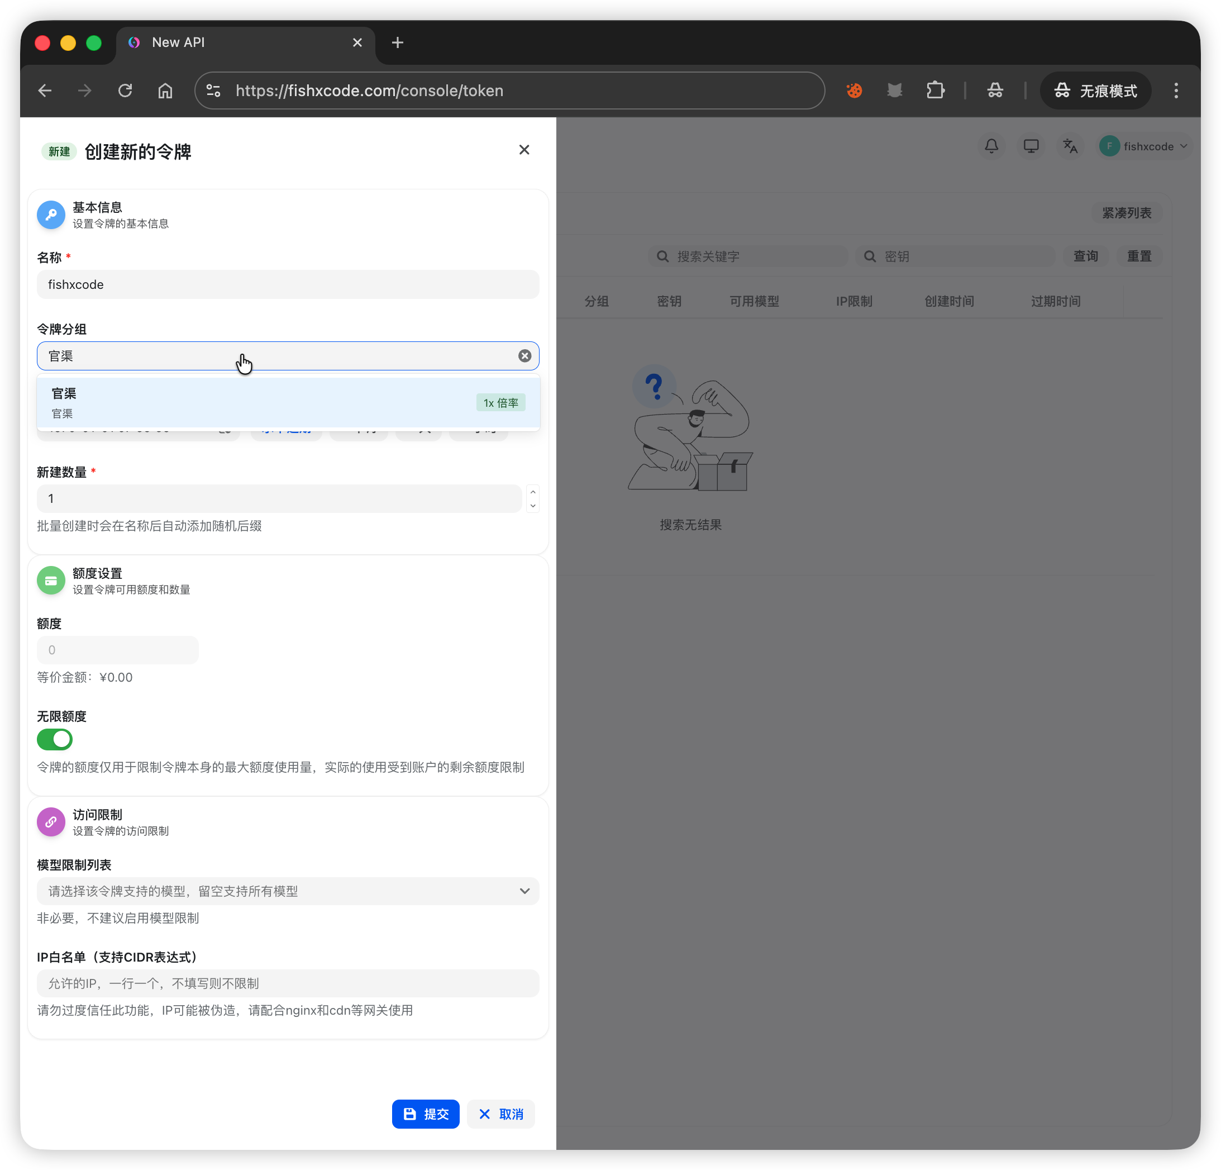Reload the page with the refresh icon
1221x1170 pixels.
point(125,91)
